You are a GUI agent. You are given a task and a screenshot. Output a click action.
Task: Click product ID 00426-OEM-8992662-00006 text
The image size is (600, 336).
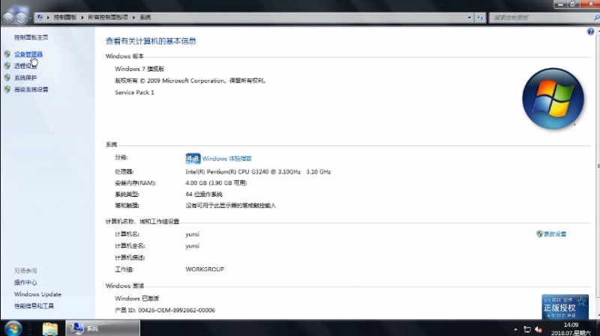176,311
